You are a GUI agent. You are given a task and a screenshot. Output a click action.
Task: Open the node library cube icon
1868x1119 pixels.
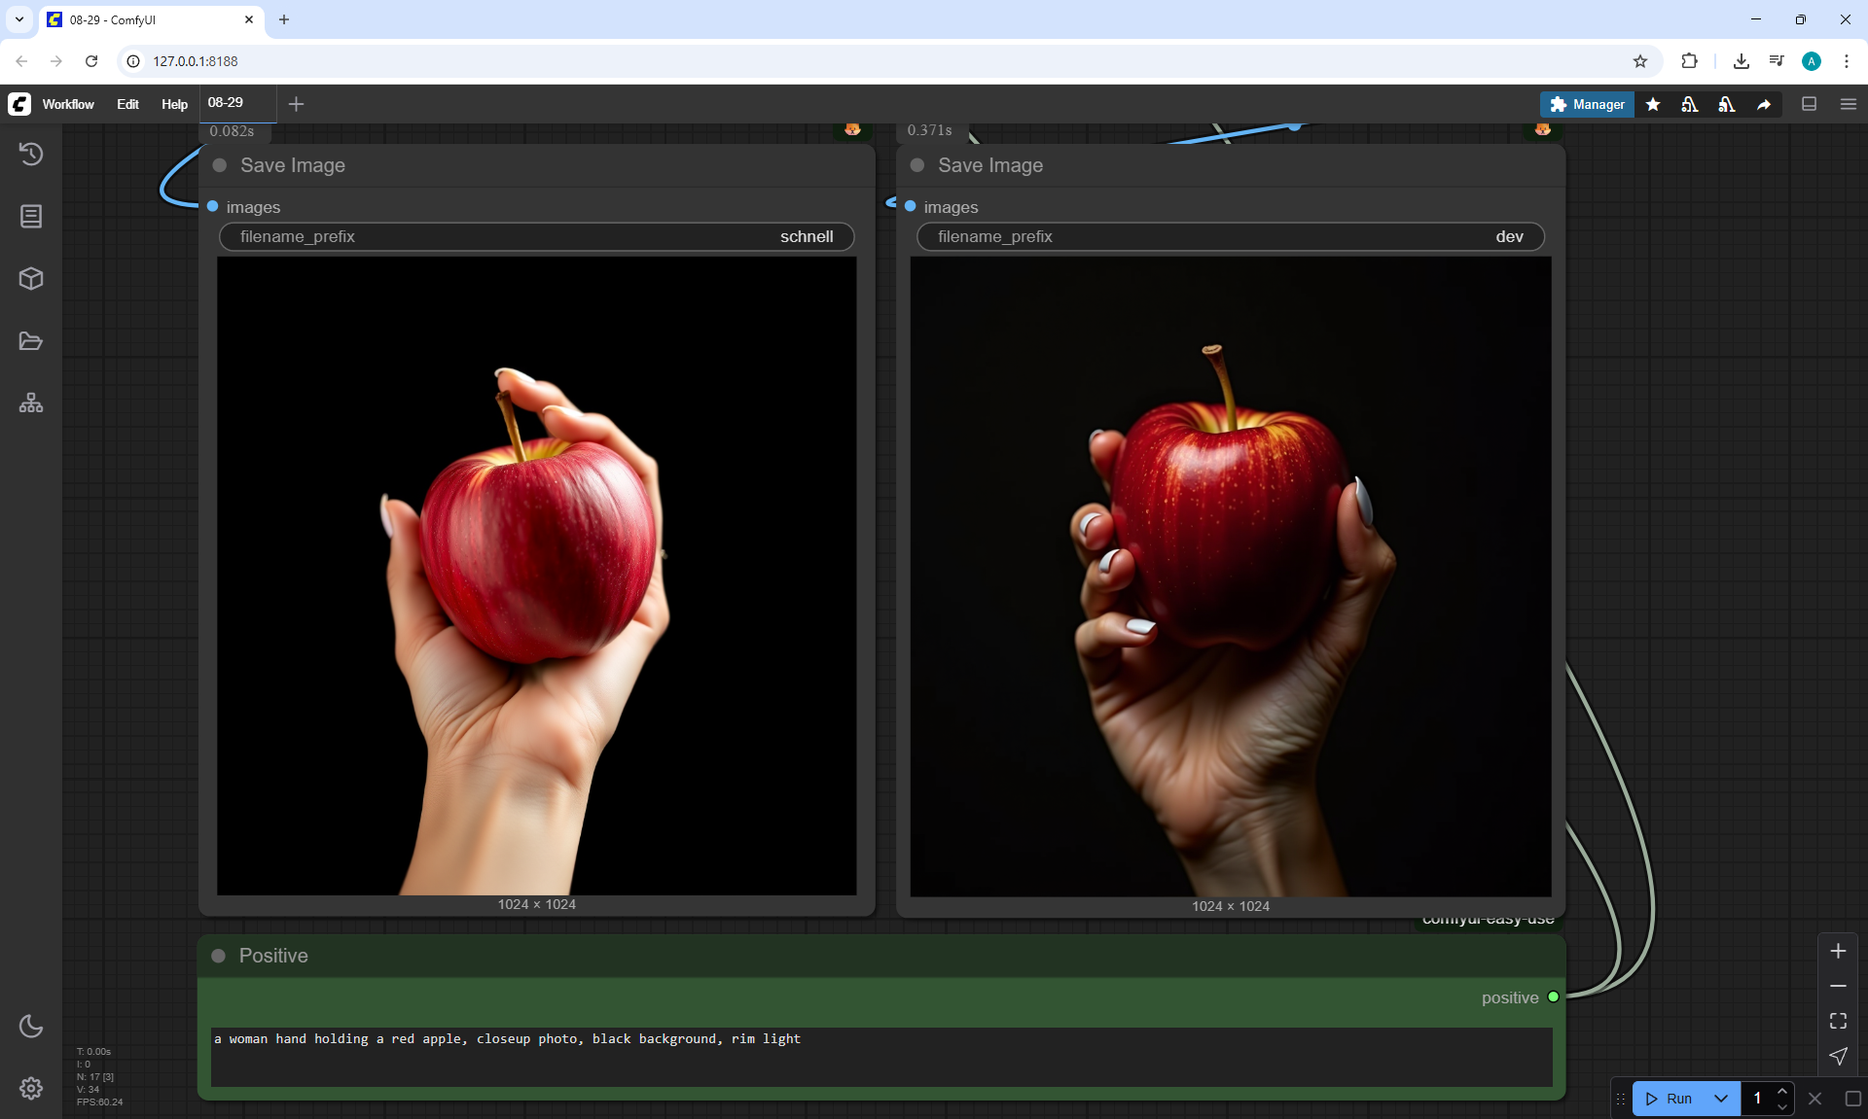tap(31, 279)
